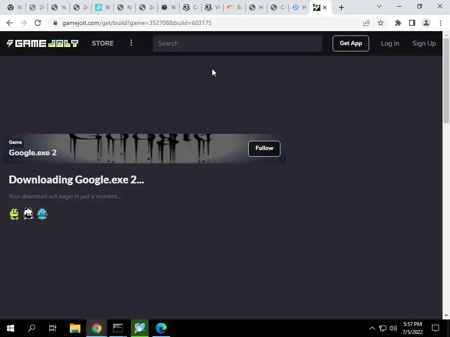Open the STORE page
The width and height of the screenshot is (450, 337).
coord(102,43)
